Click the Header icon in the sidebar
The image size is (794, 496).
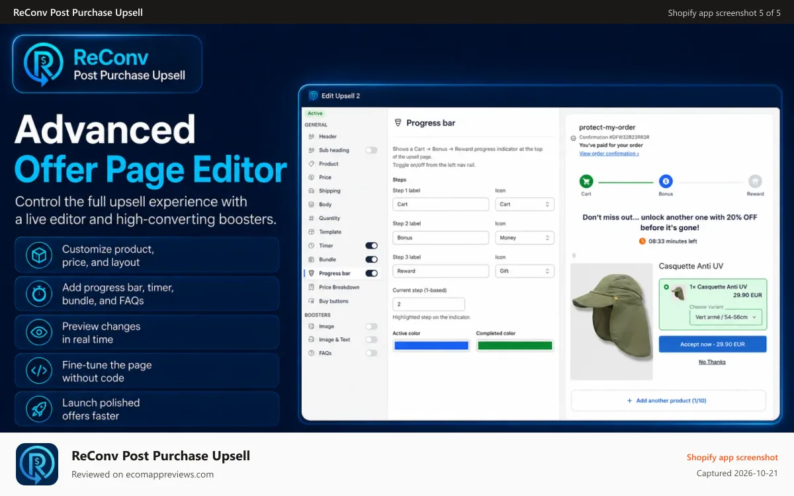pyautogui.click(x=311, y=137)
